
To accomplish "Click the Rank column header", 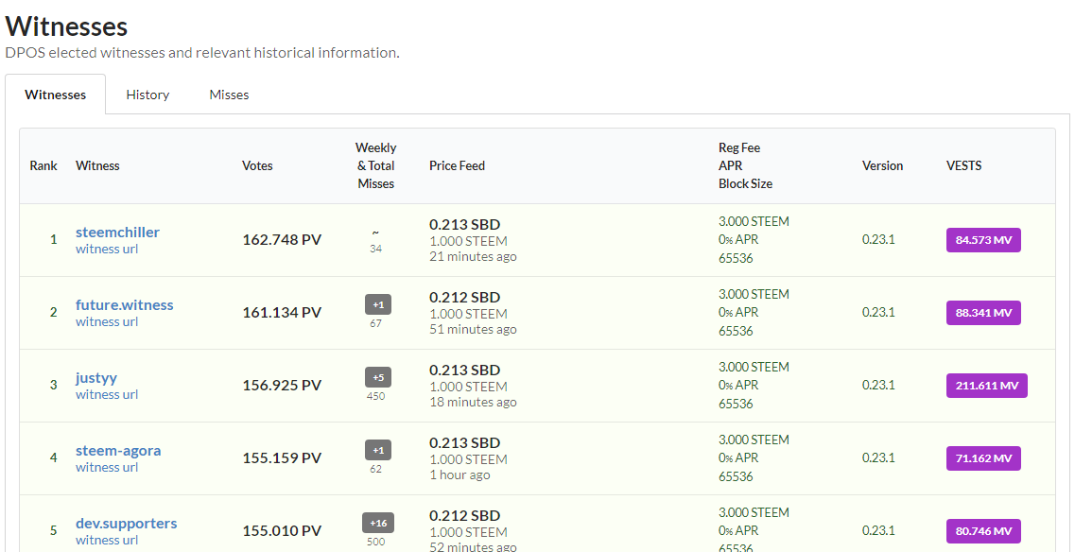I will tap(43, 165).
